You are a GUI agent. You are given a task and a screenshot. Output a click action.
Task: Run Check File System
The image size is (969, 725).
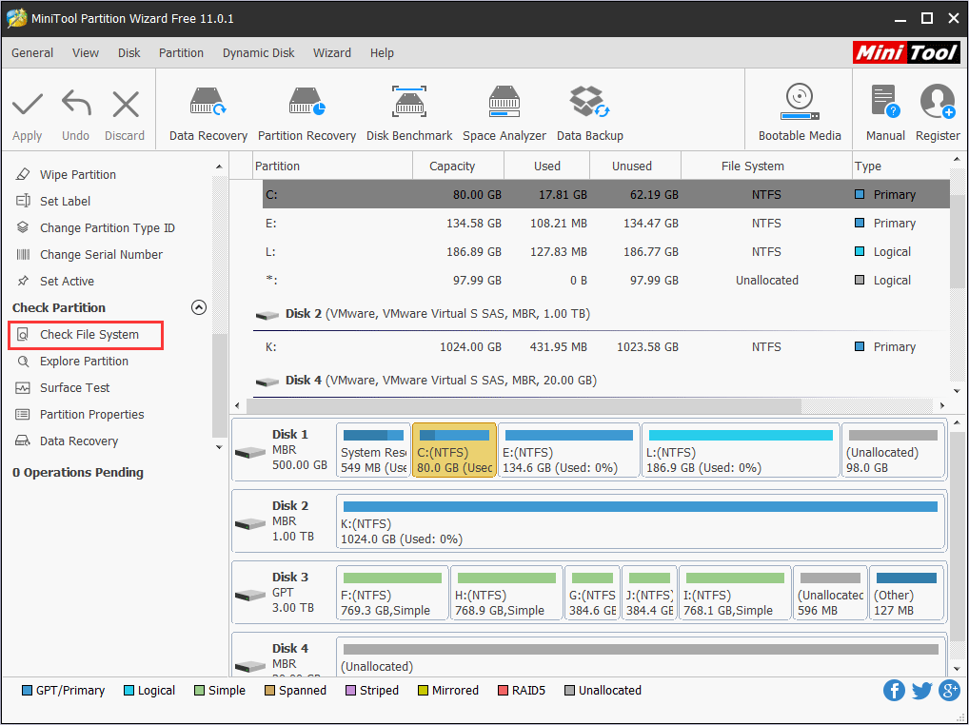click(x=86, y=335)
